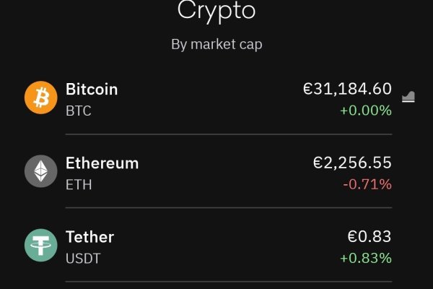The height and width of the screenshot is (289, 433).
Task: Open the area chart icon beside Bitcoin
Action: pyautogui.click(x=408, y=97)
